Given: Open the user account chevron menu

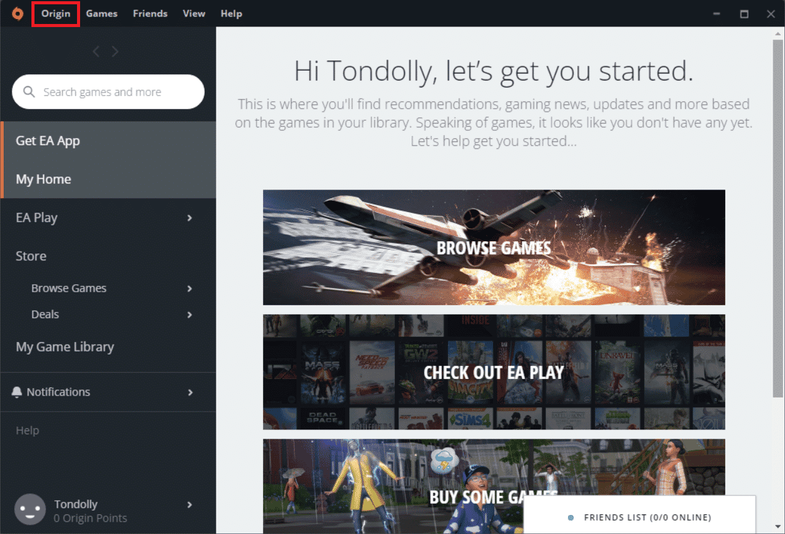Looking at the screenshot, I should [190, 504].
